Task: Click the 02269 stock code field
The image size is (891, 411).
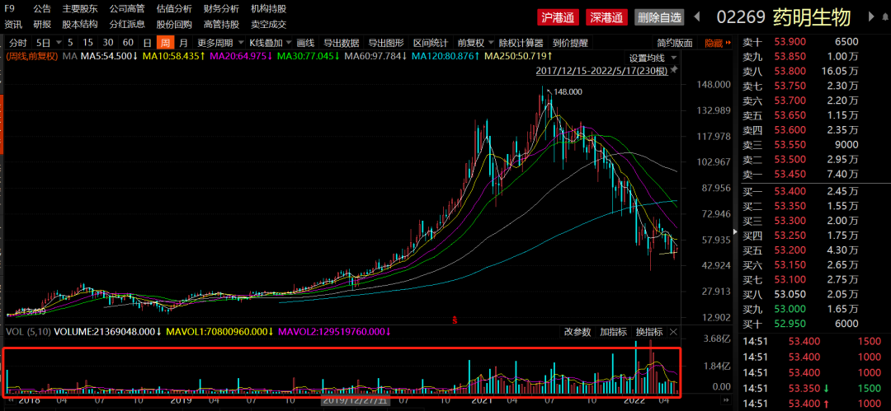Action: pos(741,17)
